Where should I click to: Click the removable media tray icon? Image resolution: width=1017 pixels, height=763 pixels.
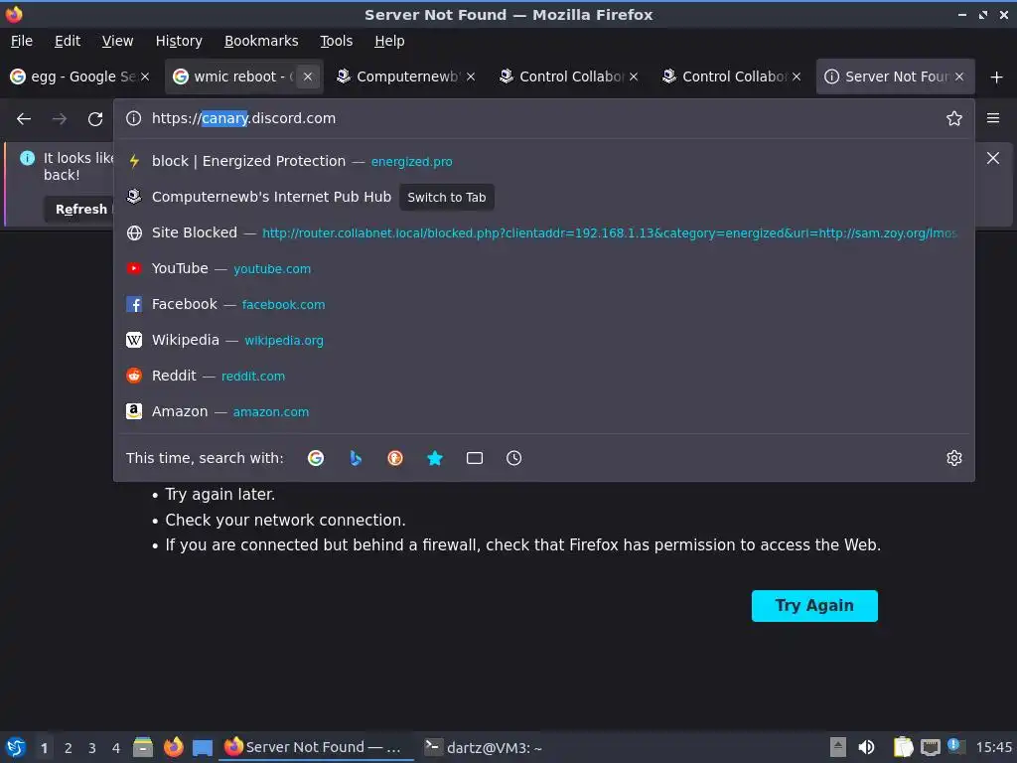coord(838,747)
